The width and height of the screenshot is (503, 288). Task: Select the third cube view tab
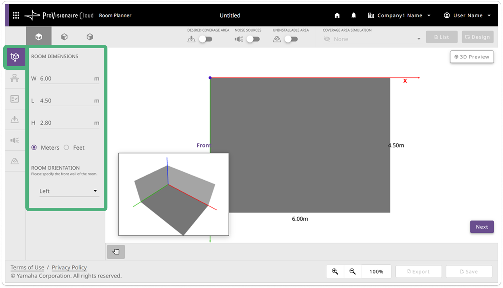[90, 37]
